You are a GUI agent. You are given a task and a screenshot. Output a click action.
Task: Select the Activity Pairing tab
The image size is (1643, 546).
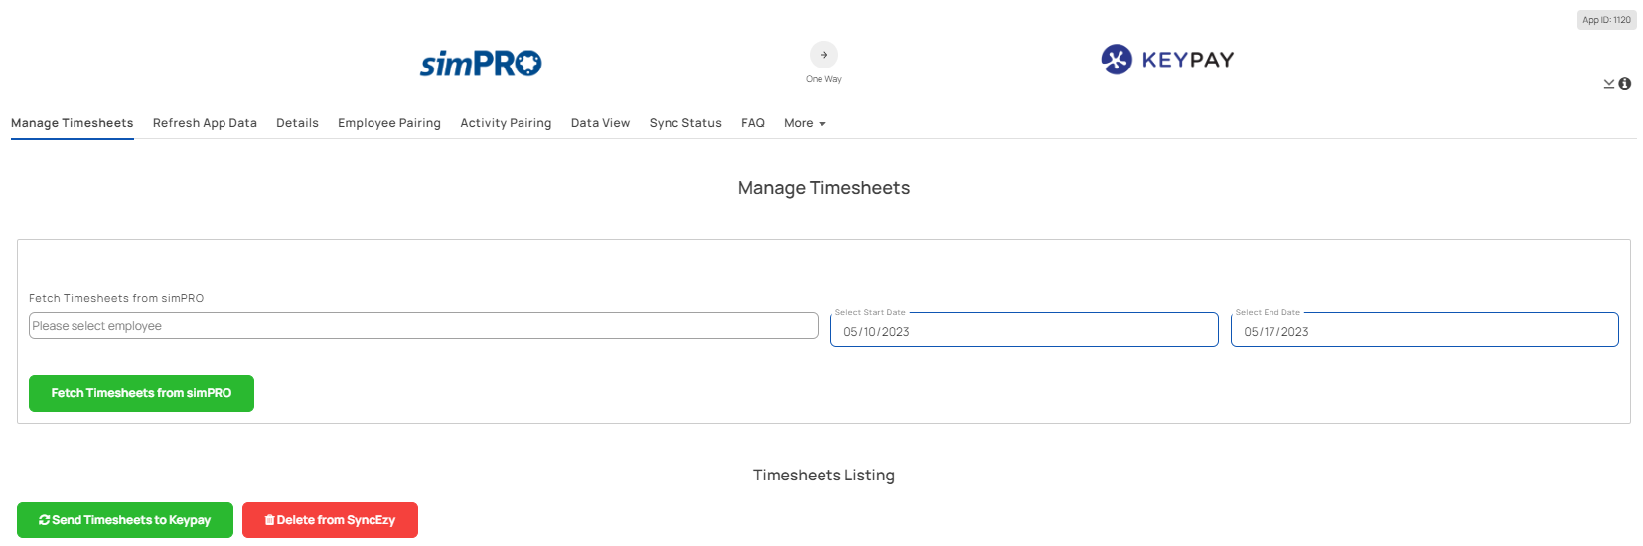click(506, 123)
